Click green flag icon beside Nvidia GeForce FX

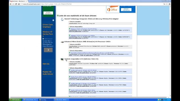(x=70, y=83)
